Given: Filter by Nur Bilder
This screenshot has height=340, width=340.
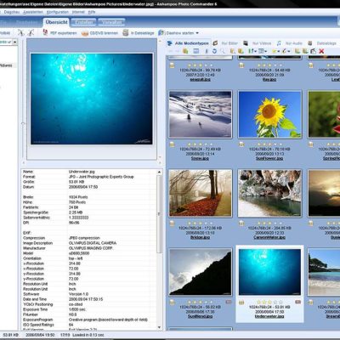Looking at the screenshot, I should [229, 43].
